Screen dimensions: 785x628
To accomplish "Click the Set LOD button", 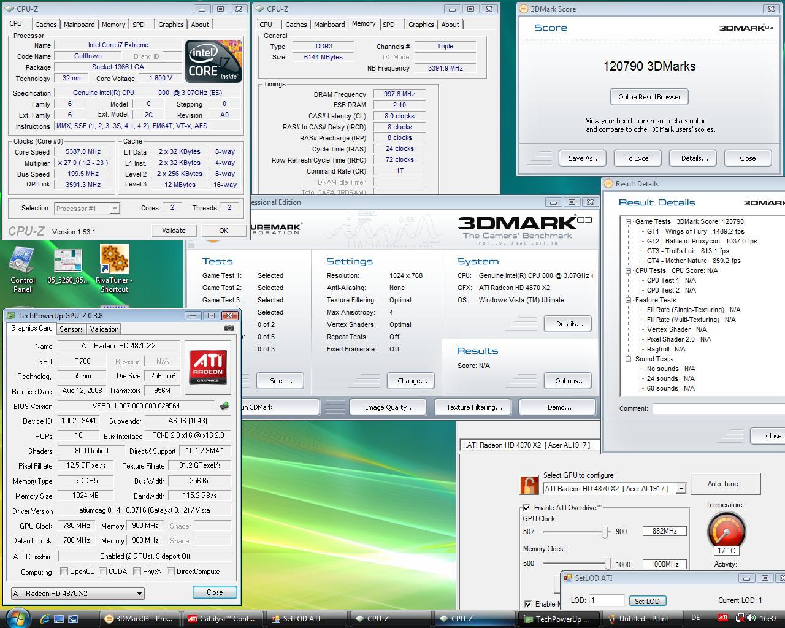I will tap(647, 601).
